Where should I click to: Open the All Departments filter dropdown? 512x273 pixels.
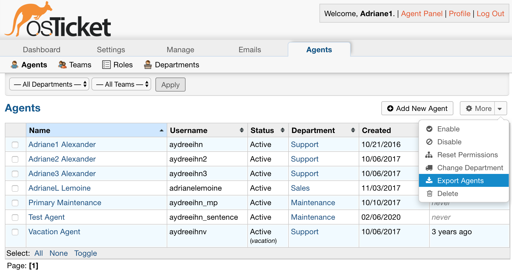(x=49, y=84)
